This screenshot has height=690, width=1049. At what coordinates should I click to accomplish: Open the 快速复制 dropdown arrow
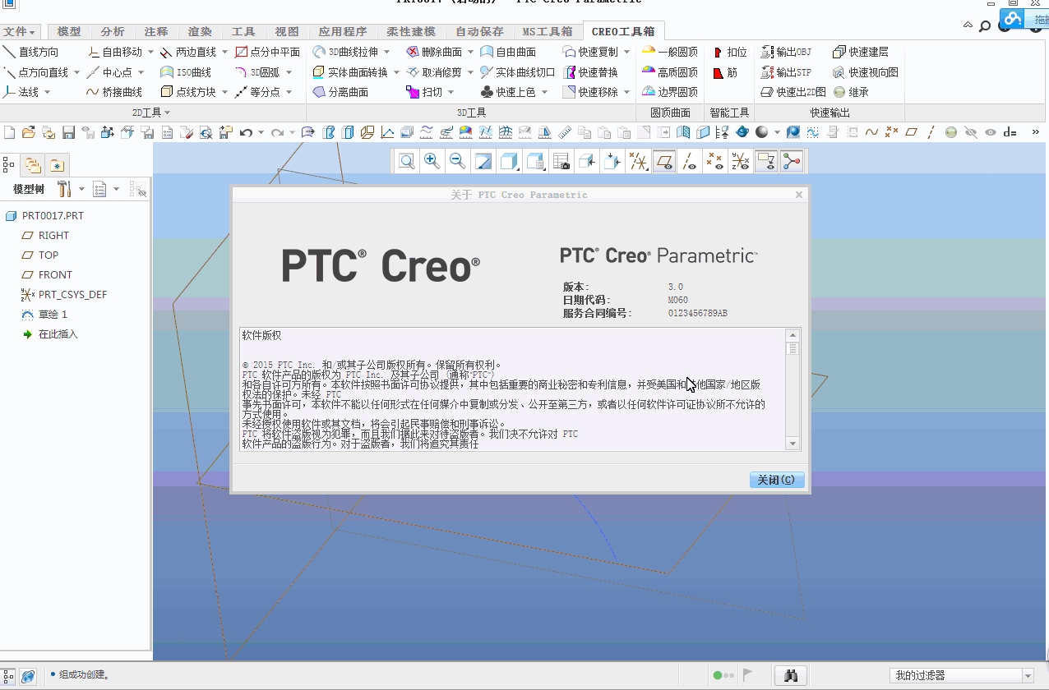627,52
